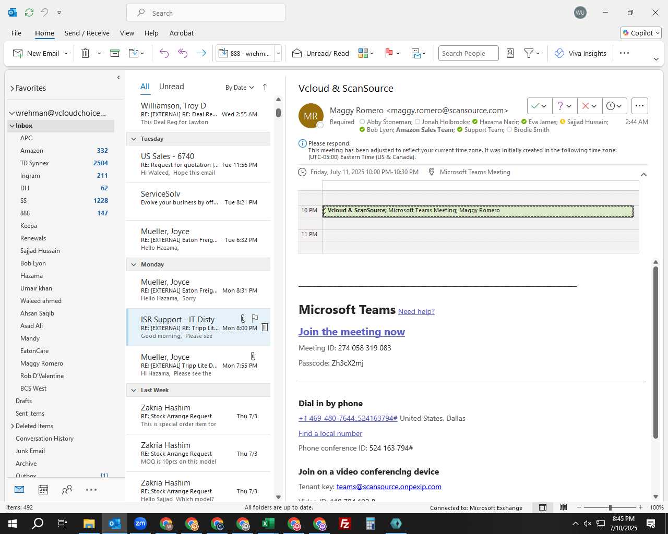Open the Help tab

(x=151, y=33)
